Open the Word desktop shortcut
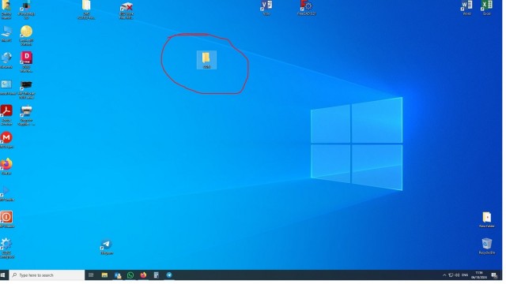The image size is (506, 284). pos(466,8)
